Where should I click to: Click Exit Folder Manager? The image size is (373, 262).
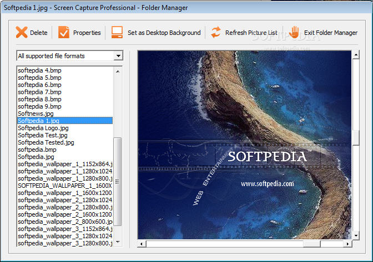(x=331, y=33)
